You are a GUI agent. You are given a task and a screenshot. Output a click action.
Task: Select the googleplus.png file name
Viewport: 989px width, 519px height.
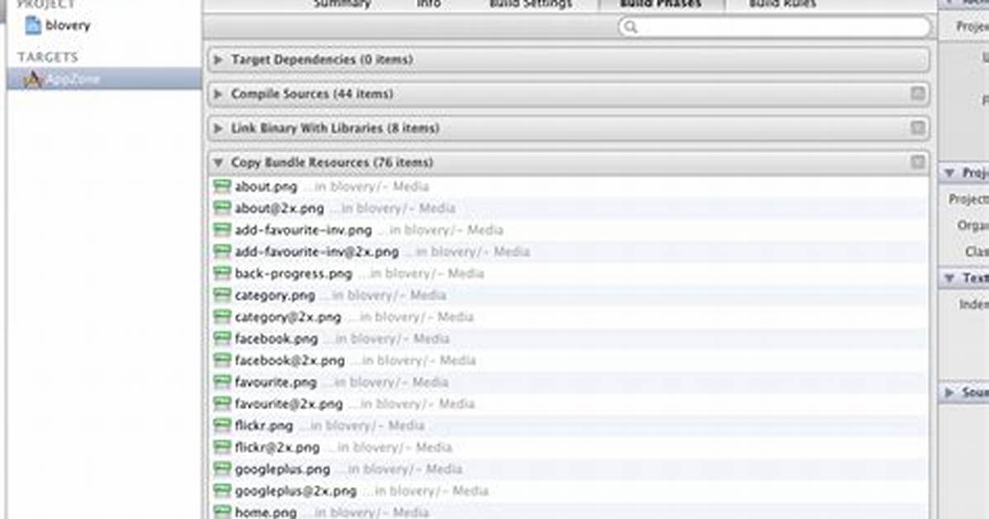point(283,469)
